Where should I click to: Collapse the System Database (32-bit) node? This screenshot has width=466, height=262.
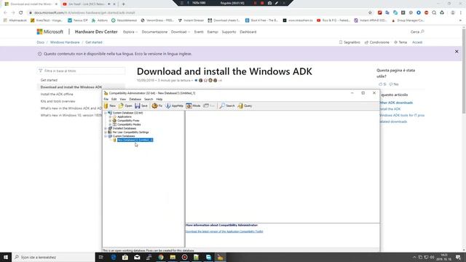[106, 113]
